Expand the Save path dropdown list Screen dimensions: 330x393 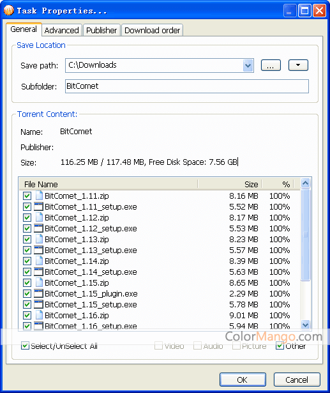[x=248, y=66]
